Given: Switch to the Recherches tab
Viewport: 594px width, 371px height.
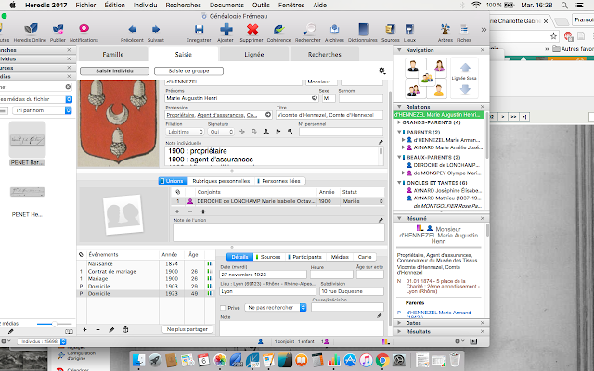Looking at the screenshot, I should point(324,54).
